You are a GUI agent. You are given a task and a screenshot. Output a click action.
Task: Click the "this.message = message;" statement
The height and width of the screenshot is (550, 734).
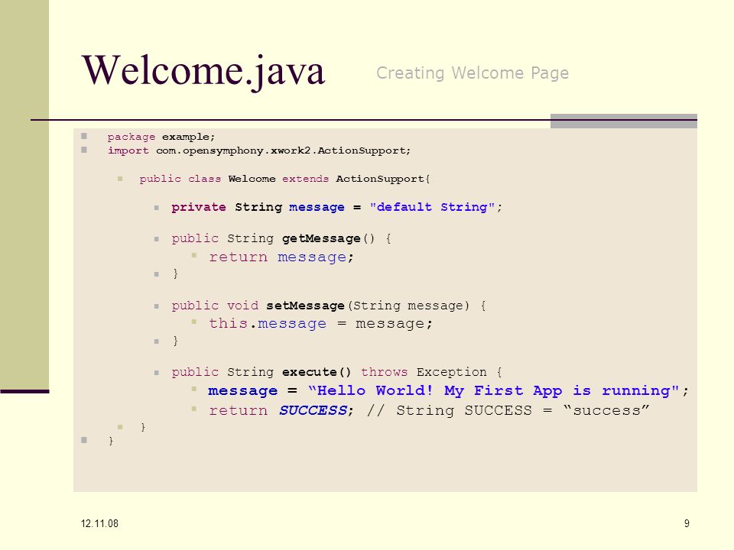pyautogui.click(x=320, y=324)
